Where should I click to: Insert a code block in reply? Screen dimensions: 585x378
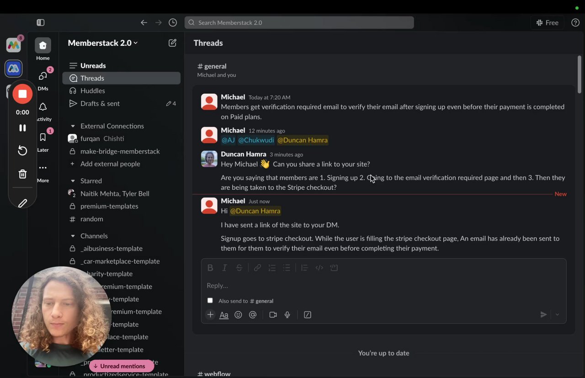[334, 268]
